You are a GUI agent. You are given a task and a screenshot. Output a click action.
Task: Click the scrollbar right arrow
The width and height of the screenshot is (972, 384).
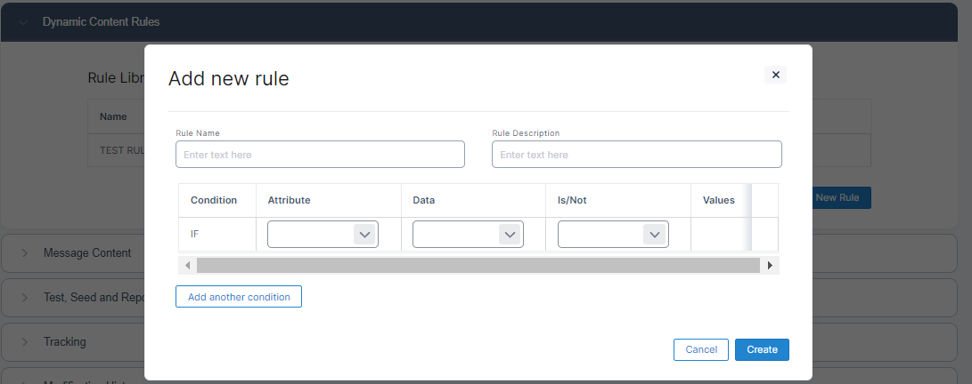(770, 265)
